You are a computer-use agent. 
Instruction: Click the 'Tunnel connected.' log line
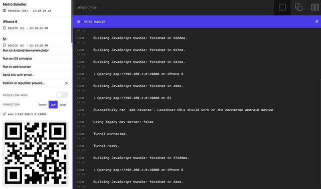click(110, 134)
